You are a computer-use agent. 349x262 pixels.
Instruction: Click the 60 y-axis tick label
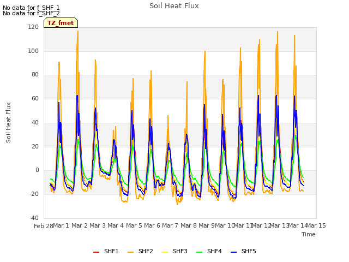pyautogui.click(x=35, y=98)
